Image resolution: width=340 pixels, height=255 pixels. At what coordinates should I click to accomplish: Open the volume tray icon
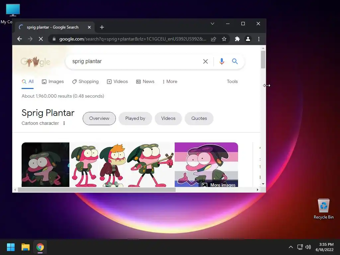tap(308, 247)
